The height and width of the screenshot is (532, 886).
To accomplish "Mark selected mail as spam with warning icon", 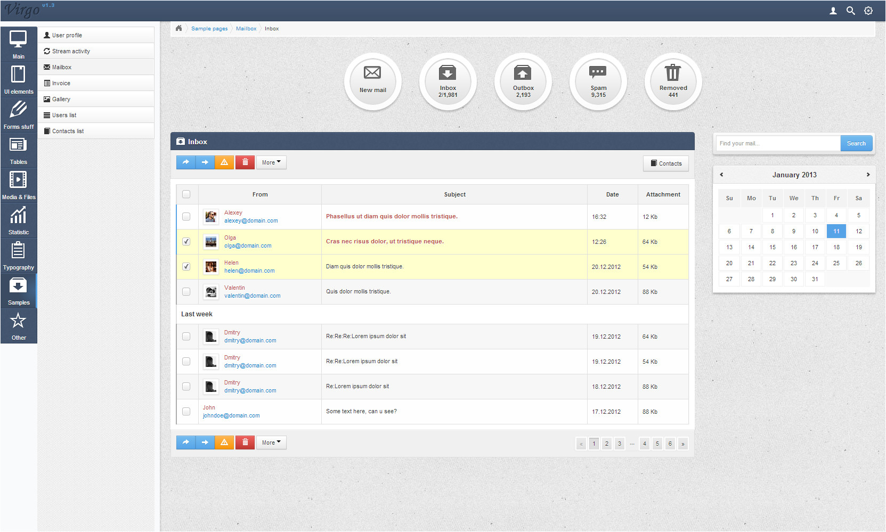I will tap(224, 162).
